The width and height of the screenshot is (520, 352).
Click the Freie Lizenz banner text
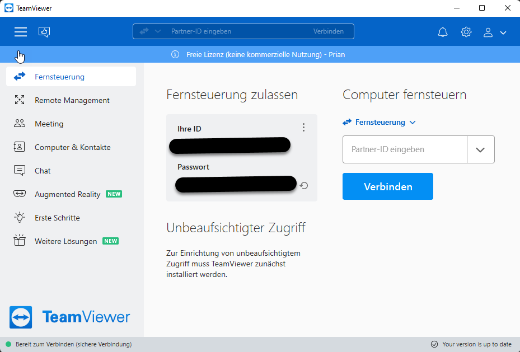click(265, 55)
